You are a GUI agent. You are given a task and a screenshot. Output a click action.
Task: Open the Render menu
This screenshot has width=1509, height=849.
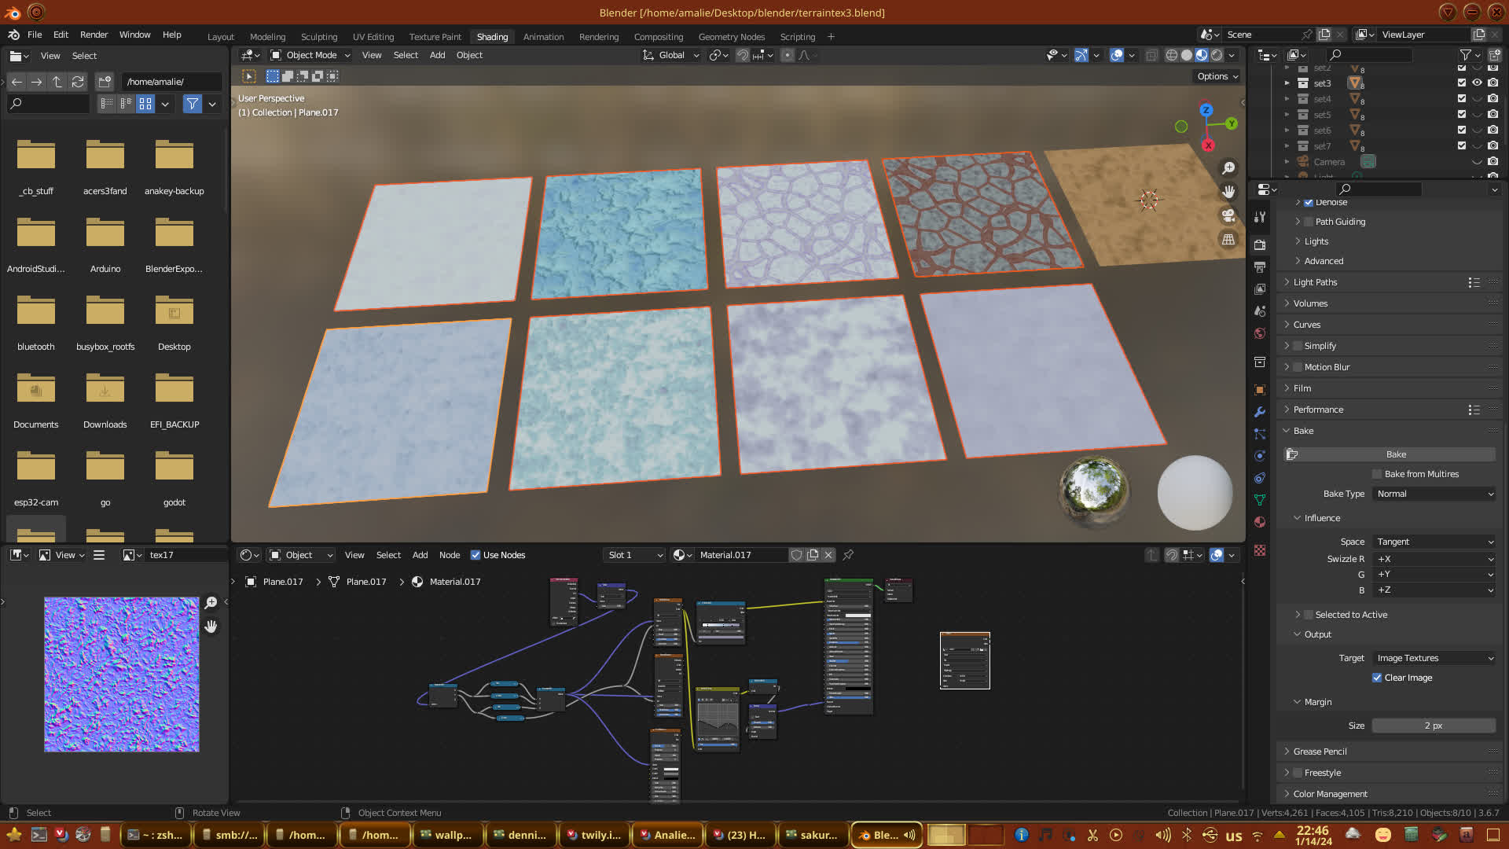click(94, 35)
